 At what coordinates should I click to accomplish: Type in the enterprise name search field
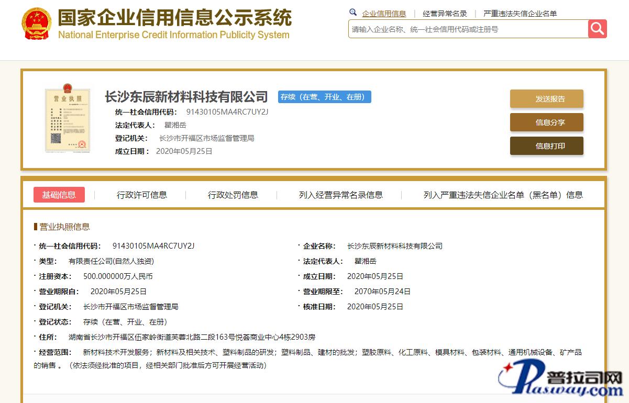pyautogui.click(x=468, y=29)
